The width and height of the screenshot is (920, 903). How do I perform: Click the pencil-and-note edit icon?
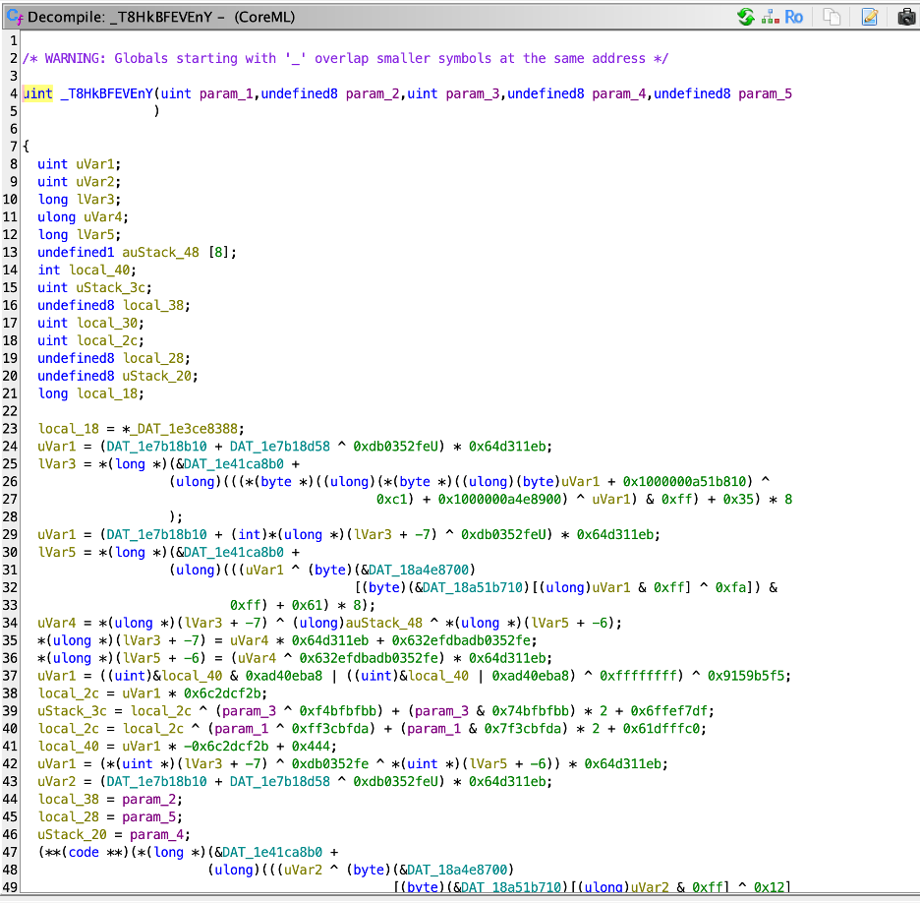869,17
